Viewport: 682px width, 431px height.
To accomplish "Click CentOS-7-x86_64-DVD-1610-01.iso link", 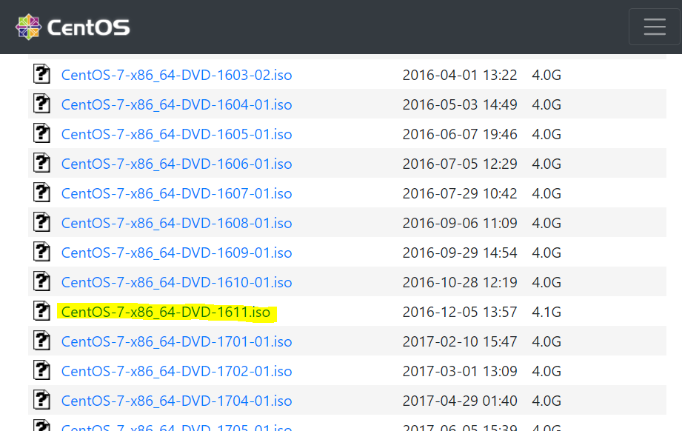I will [x=176, y=282].
